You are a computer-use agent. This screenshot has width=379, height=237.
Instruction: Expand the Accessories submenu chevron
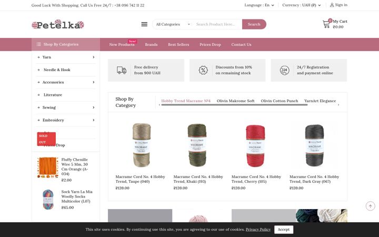[x=94, y=82]
